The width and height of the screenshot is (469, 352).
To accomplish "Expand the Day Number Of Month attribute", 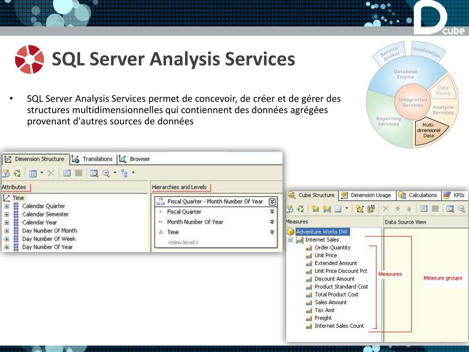I will point(6,231).
